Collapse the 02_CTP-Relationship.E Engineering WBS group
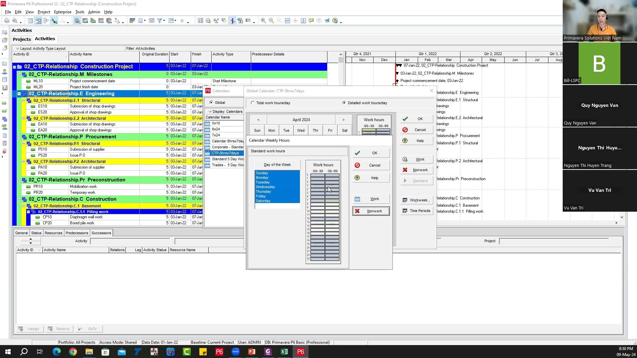 click(x=19, y=94)
